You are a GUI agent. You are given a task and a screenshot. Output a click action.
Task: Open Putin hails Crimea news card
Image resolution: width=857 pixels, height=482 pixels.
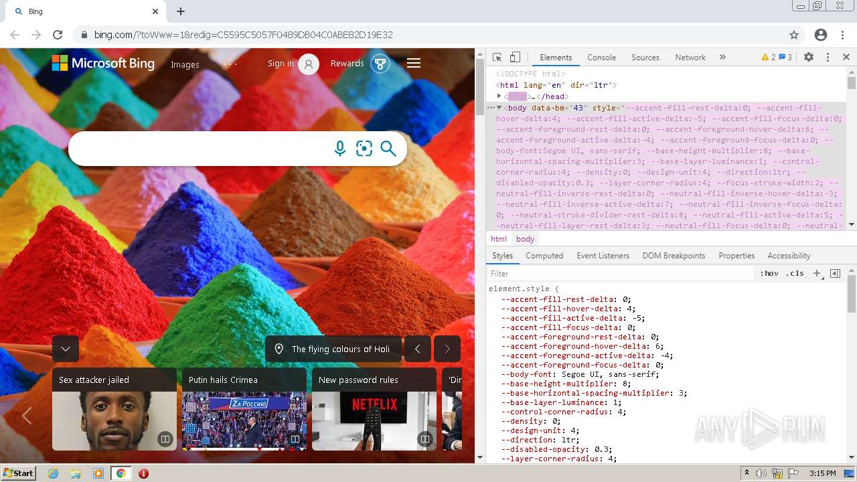pyautogui.click(x=244, y=409)
